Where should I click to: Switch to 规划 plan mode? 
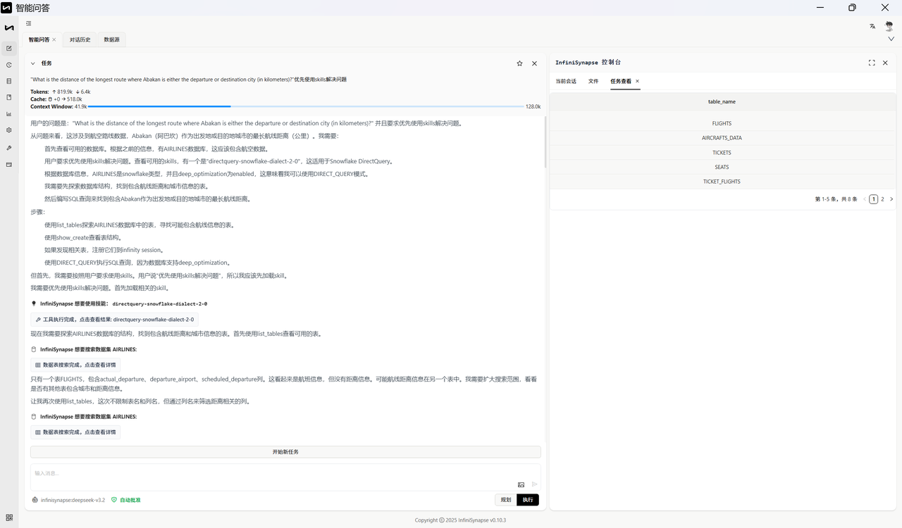(506, 500)
